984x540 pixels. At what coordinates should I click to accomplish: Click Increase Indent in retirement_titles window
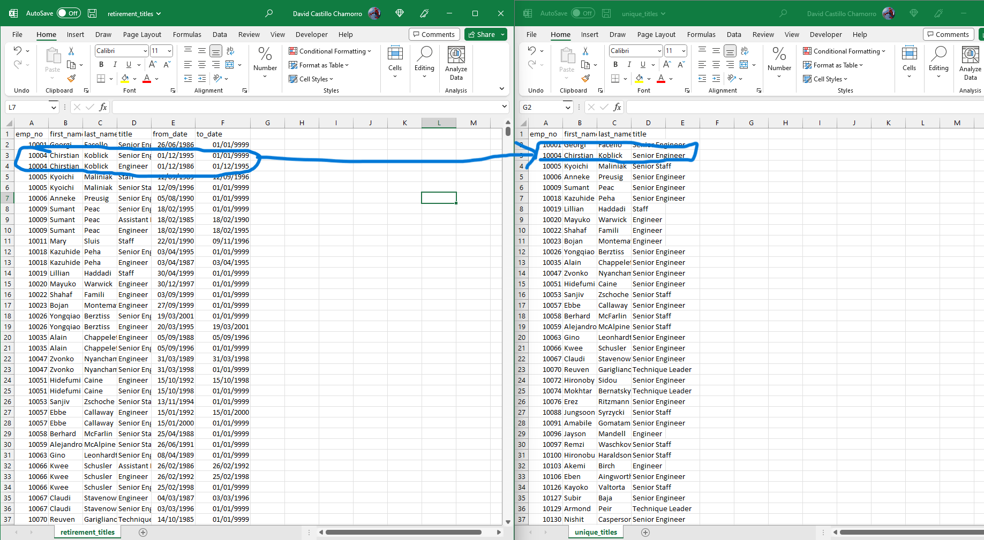(x=202, y=79)
